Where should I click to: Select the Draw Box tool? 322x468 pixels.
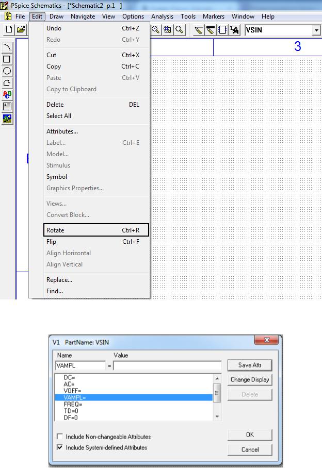7,59
